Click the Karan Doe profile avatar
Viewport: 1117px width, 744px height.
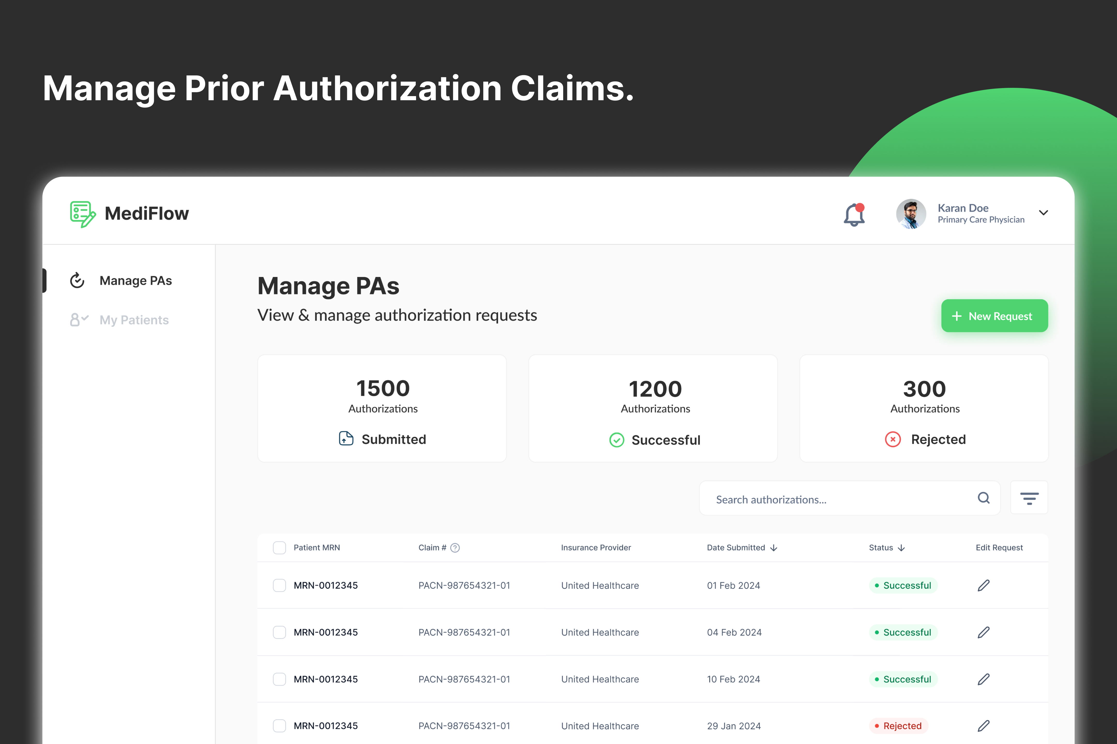[910, 214]
